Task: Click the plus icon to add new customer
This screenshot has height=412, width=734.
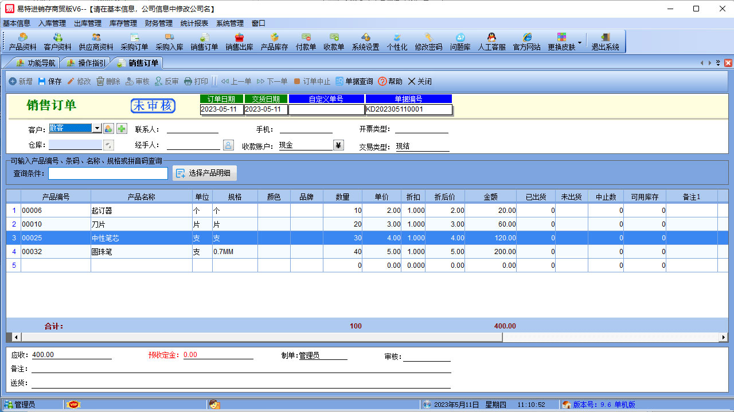Action: (x=122, y=128)
